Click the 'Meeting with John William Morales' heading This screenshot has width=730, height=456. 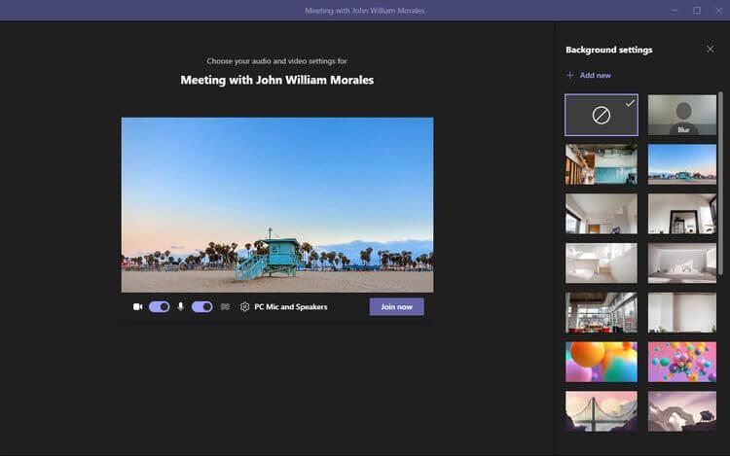coord(277,80)
